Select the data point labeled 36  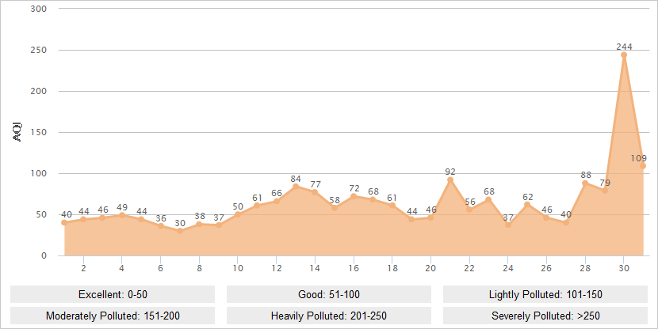[161, 226]
